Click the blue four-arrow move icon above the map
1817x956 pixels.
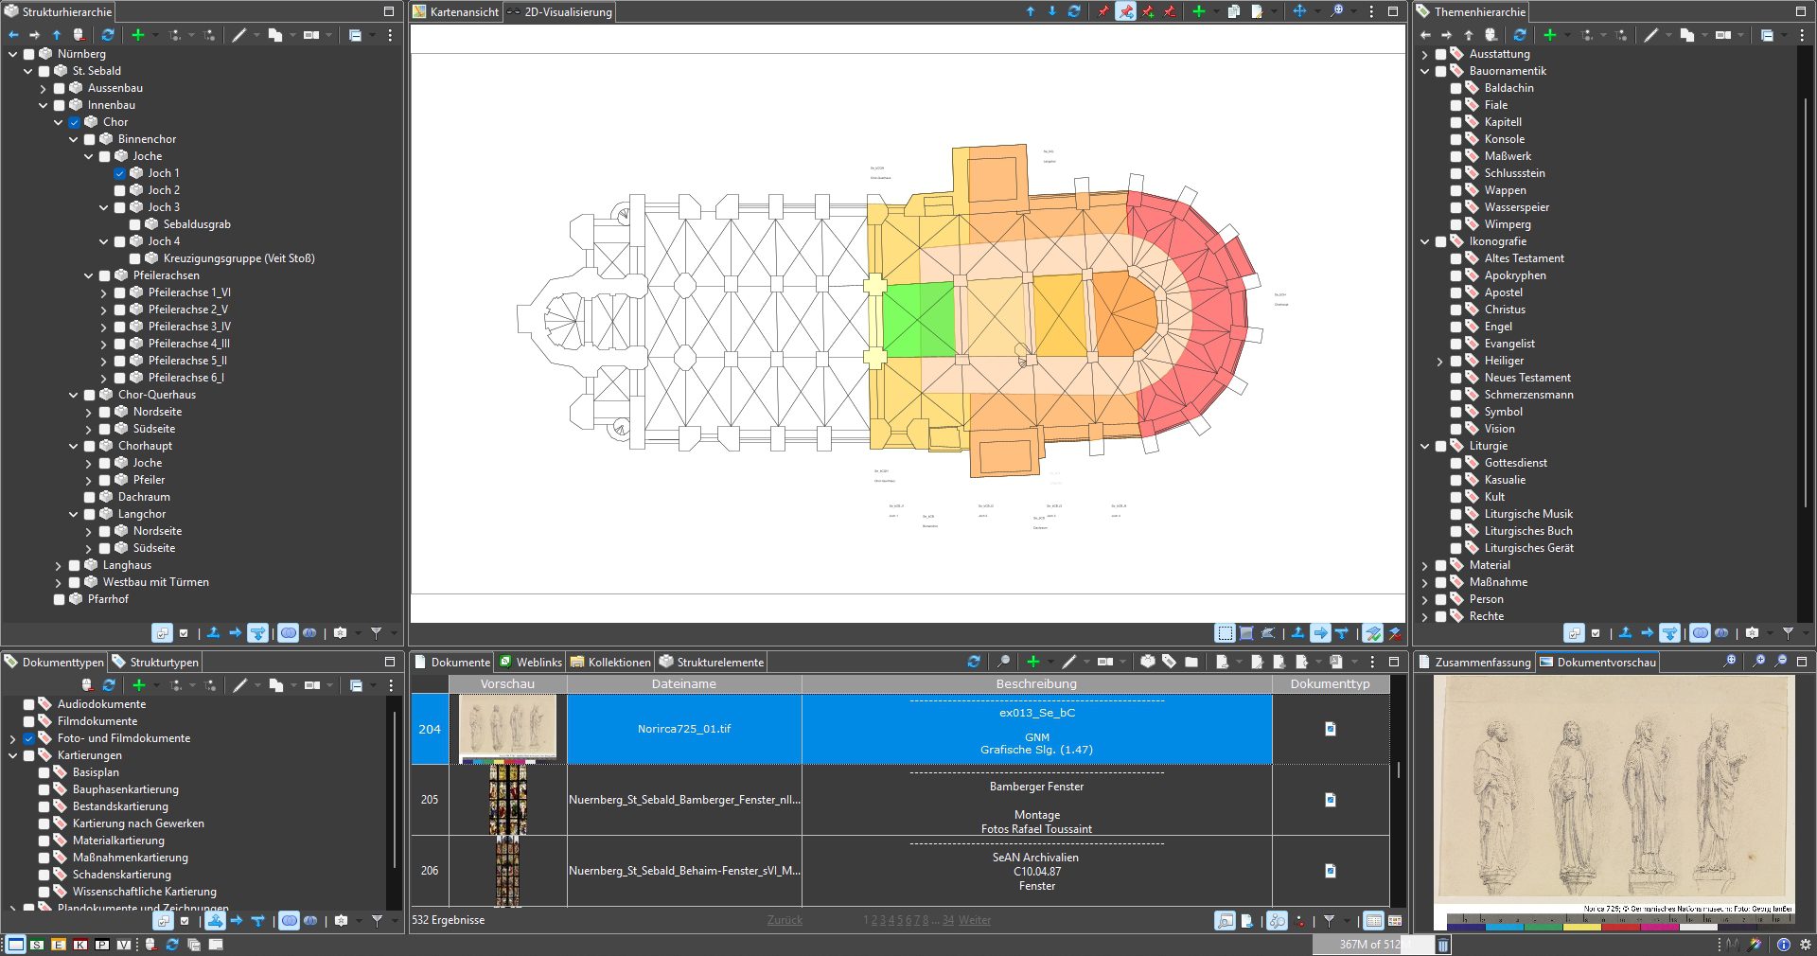(1299, 11)
